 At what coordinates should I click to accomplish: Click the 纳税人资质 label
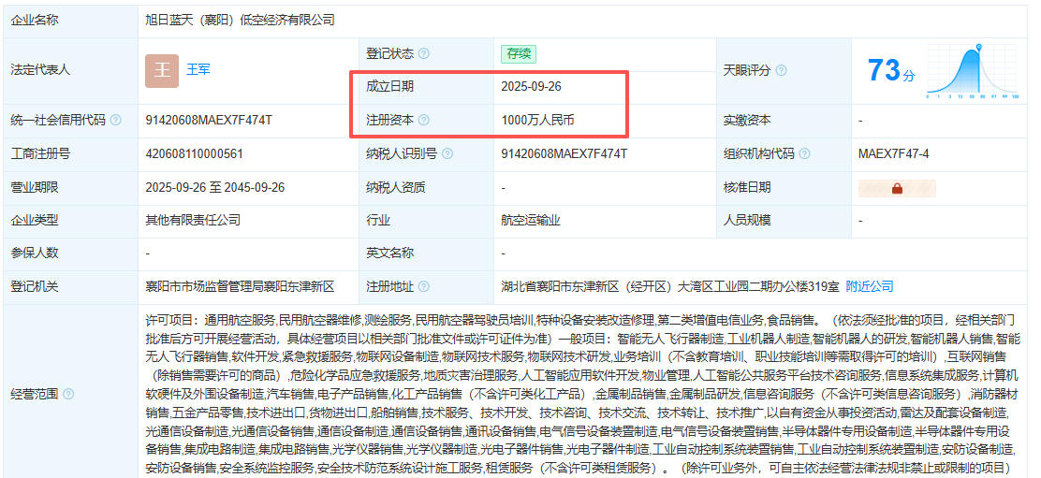pos(396,188)
